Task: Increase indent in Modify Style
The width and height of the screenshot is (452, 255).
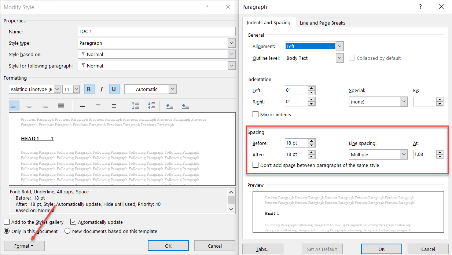Action: point(185,106)
